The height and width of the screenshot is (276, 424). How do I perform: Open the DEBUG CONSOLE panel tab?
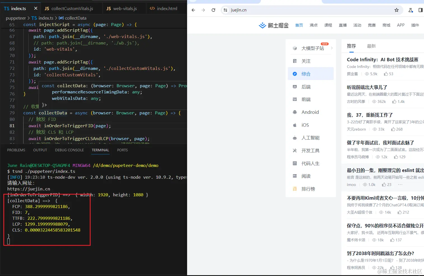[x=69, y=150]
